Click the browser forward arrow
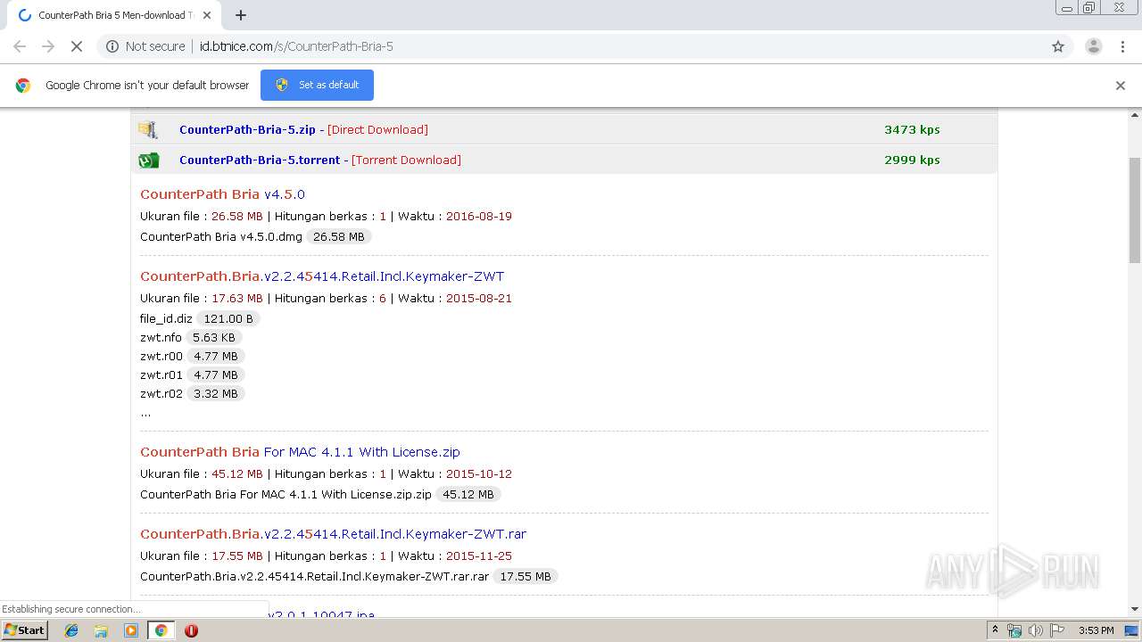The width and height of the screenshot is (1142, 642). (48, 46)
